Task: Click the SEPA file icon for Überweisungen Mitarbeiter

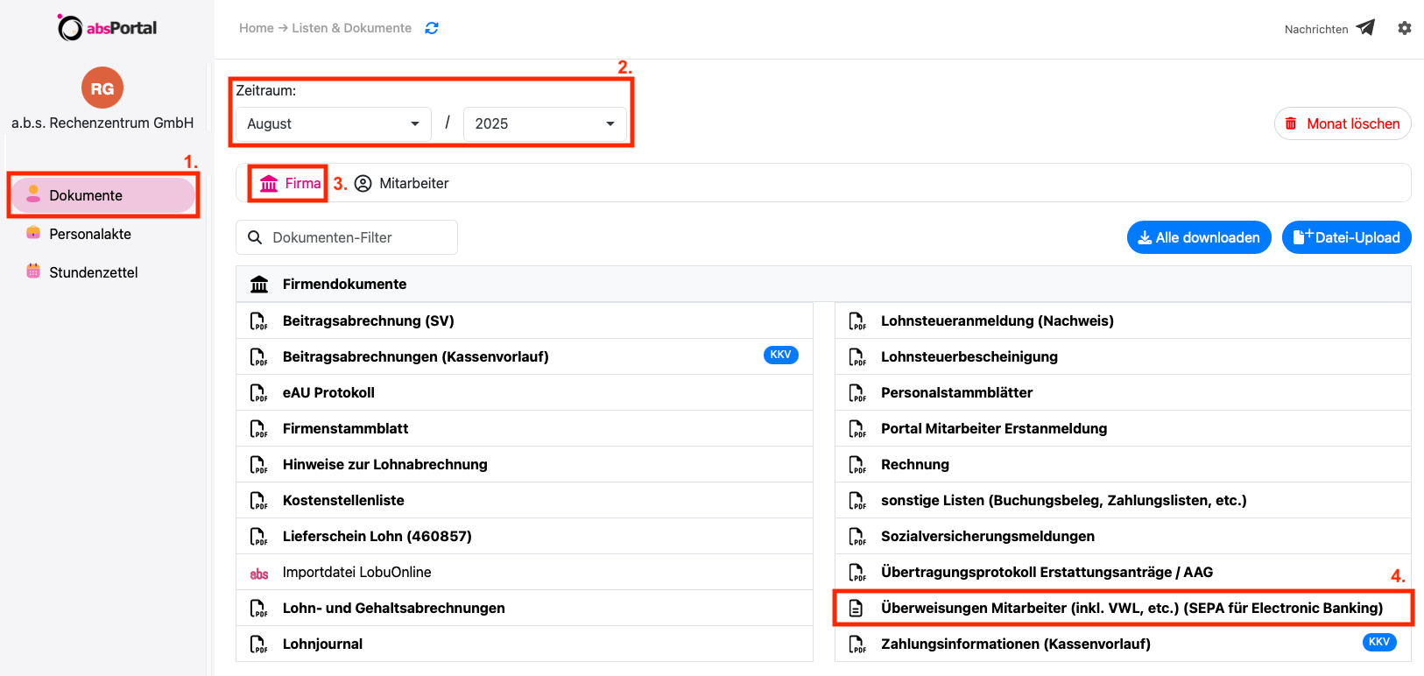Action: (857, 609)
